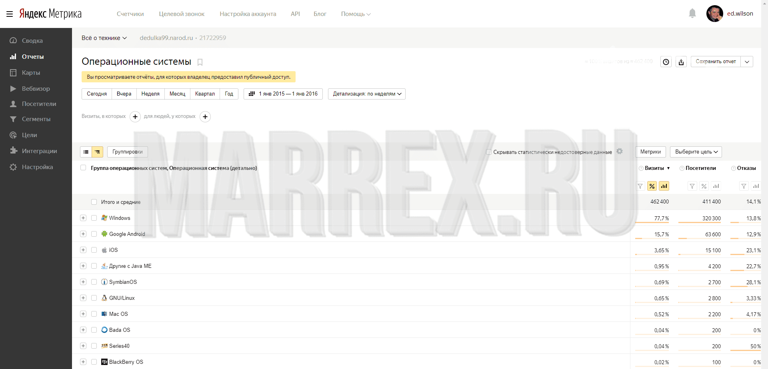Image resolution: width=768 pixels, height=369 pixels.
Task: Click the clock icon near Сохранить отчет
Action: coord(666,62)
